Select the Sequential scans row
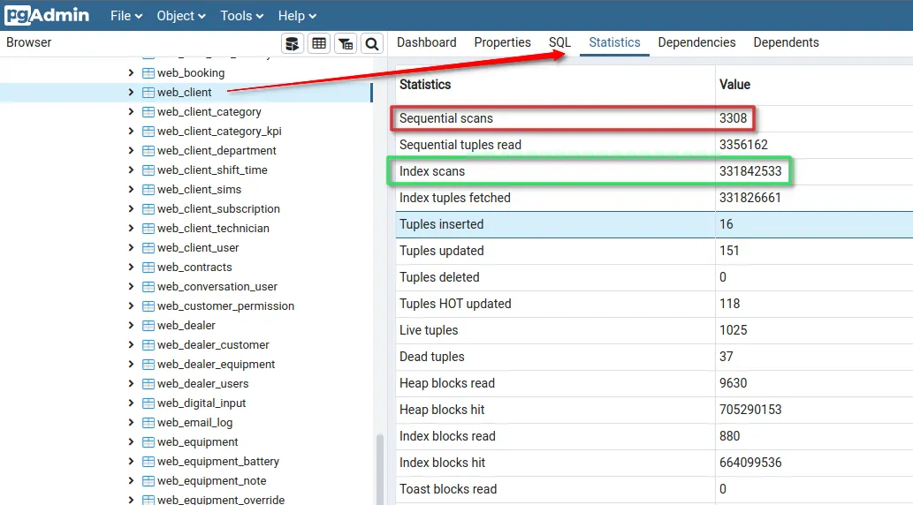 (x=654, y=118)
